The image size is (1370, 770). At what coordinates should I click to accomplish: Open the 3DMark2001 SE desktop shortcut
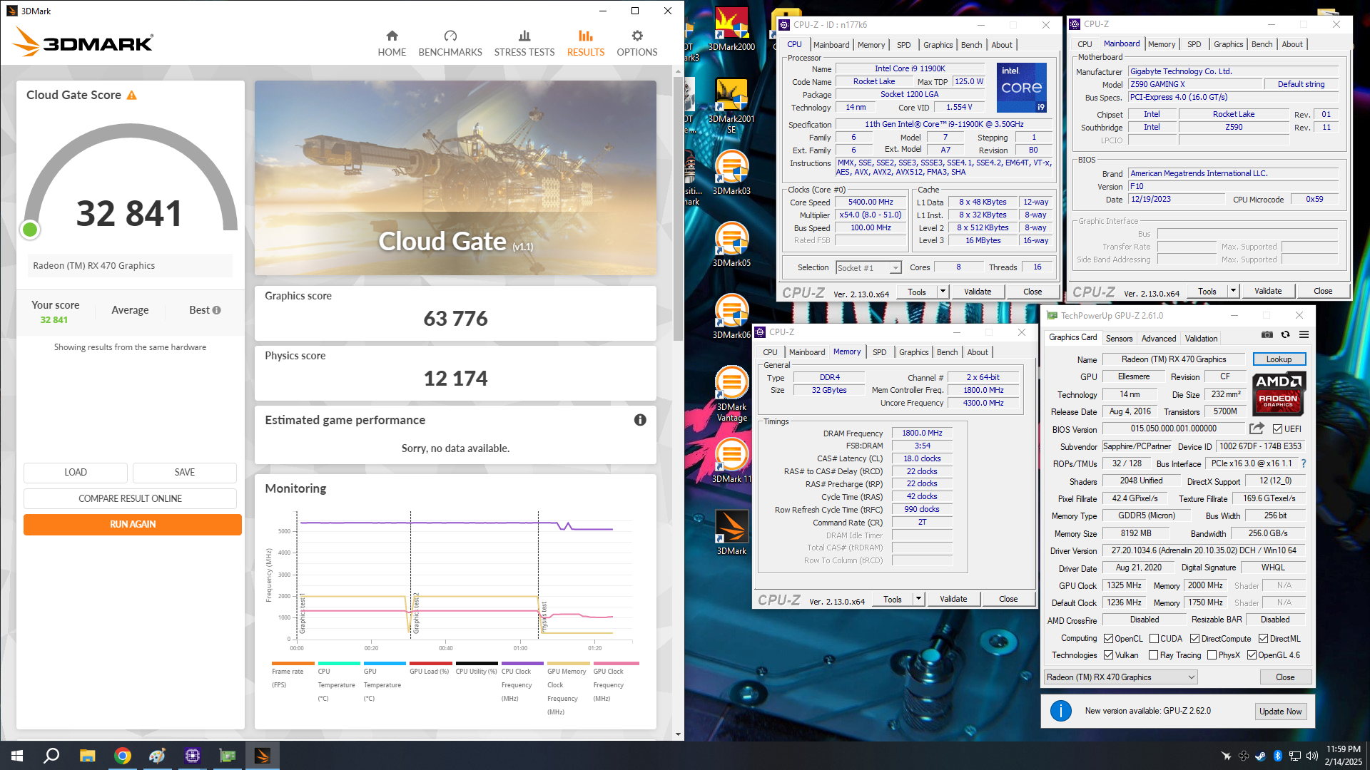tap(731, 106)
